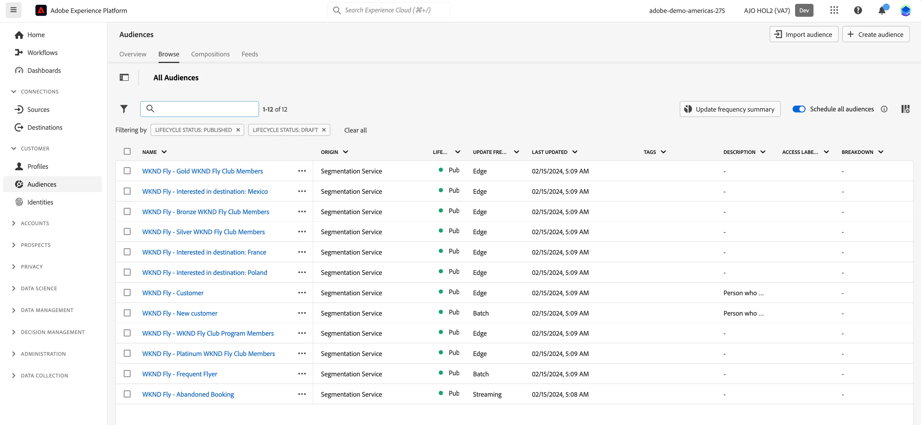This screenshot has height=425, width=921.
Task: Show info for Schedule all audiences
Action: [884, 109]
